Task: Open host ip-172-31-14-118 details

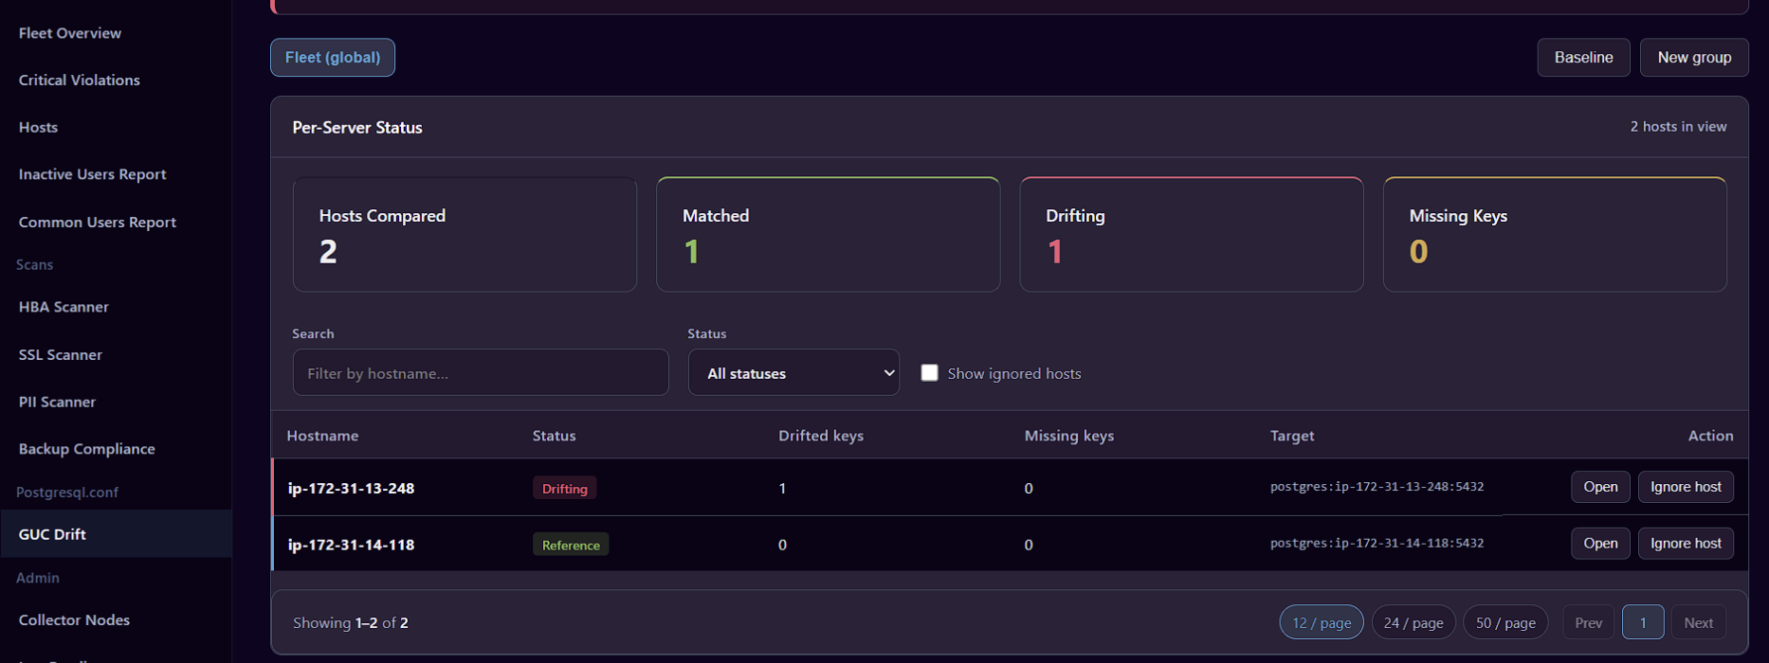Action: 1600,544
